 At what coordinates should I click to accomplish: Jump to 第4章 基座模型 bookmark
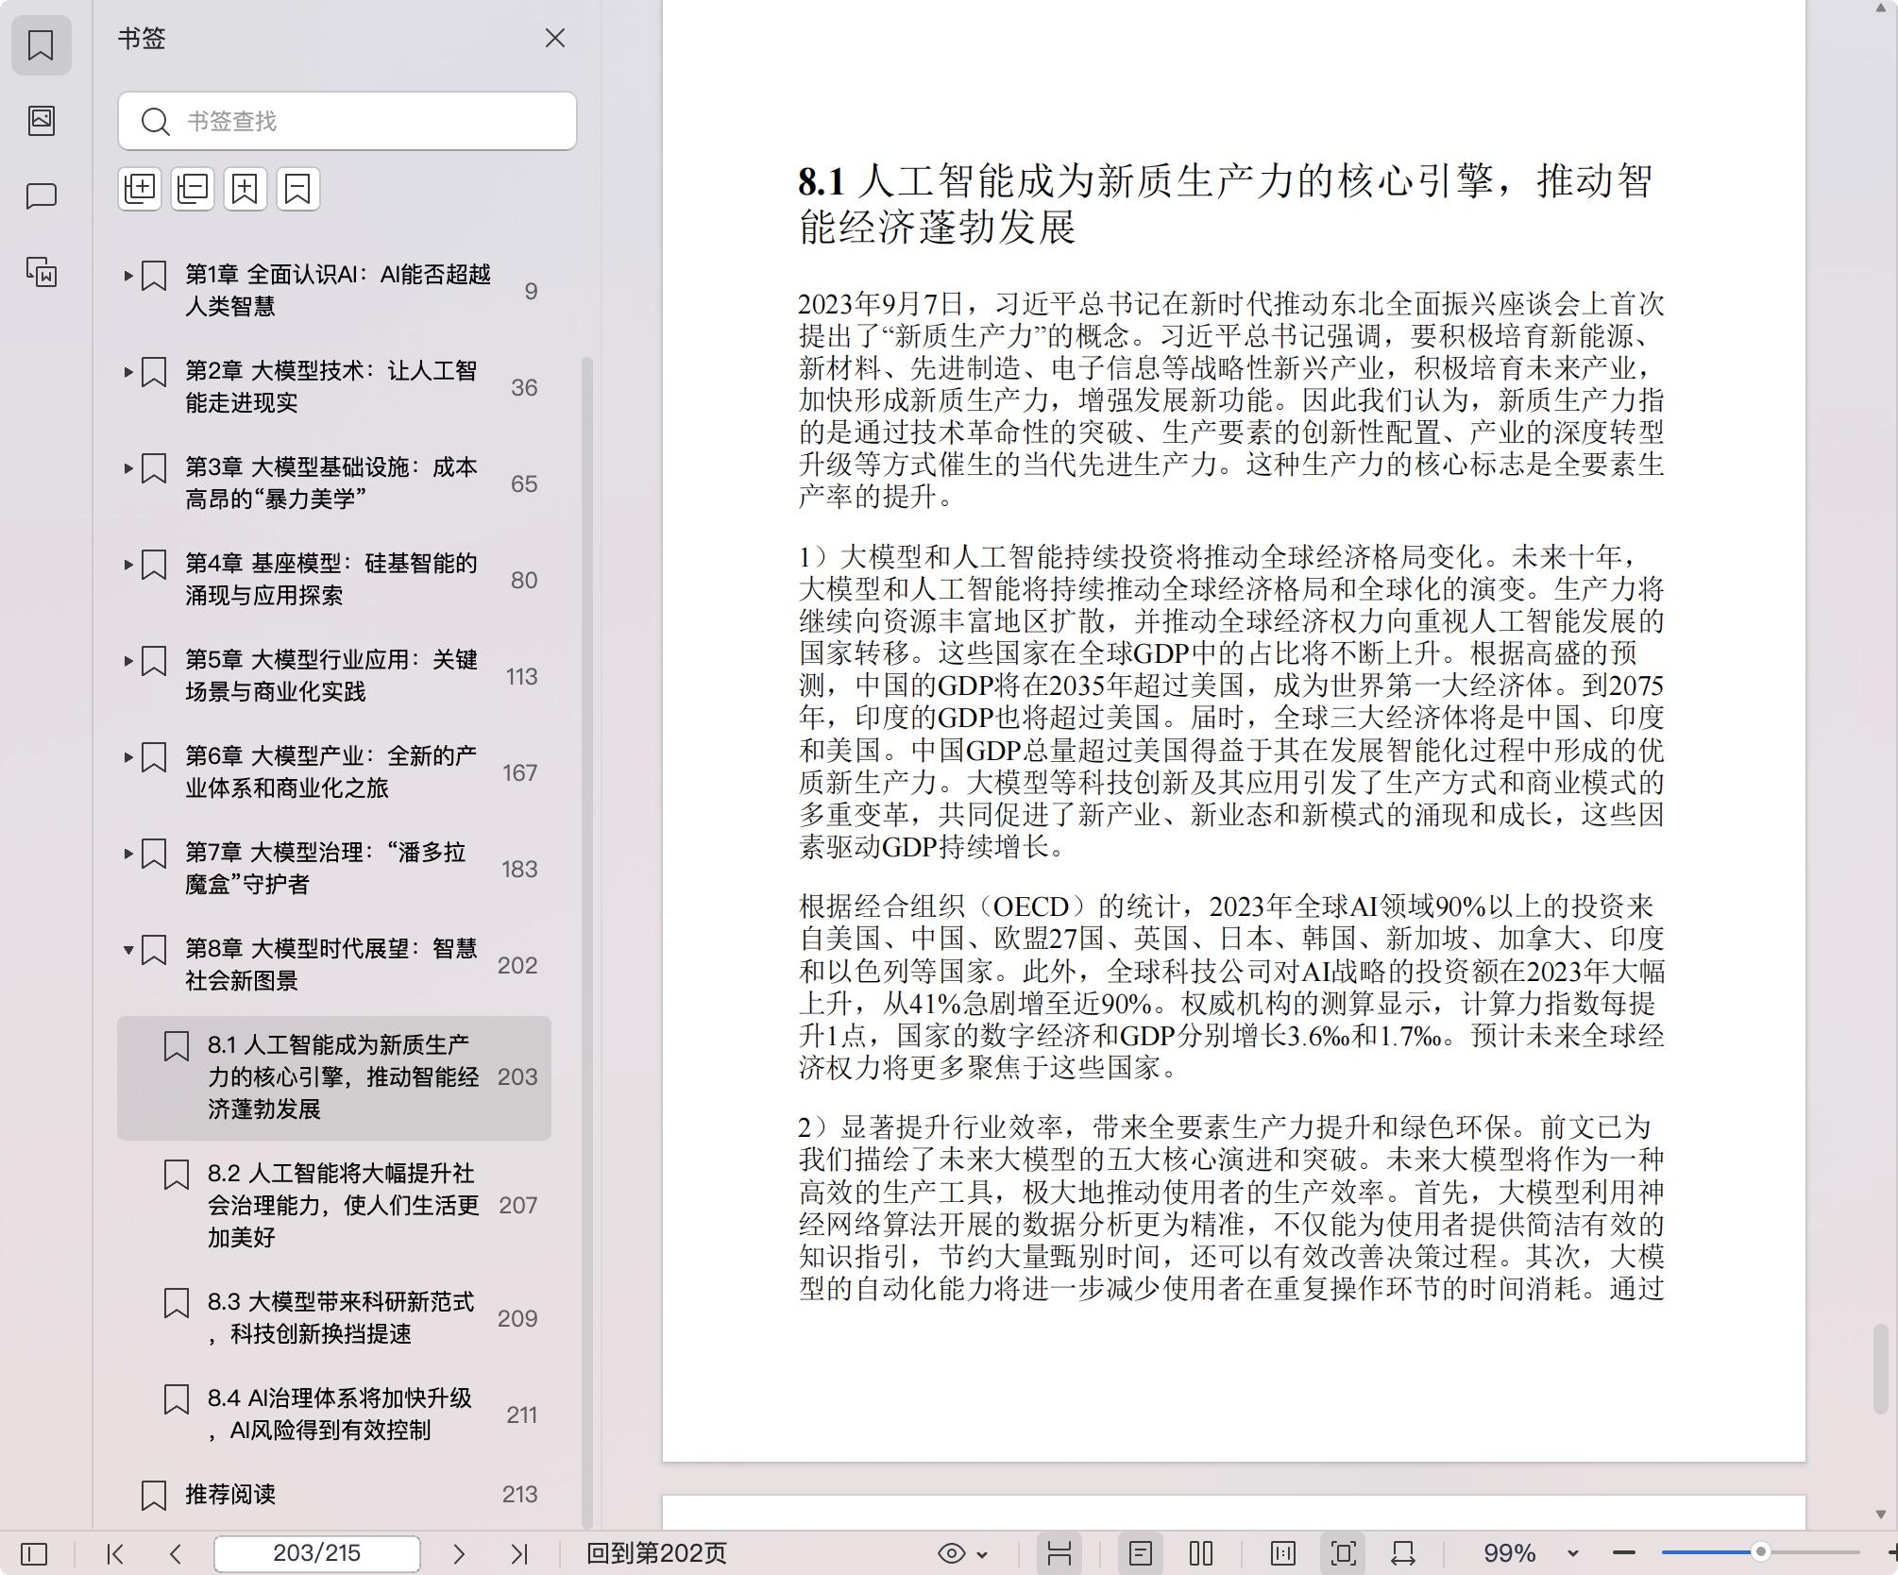(x=330, y=579)
